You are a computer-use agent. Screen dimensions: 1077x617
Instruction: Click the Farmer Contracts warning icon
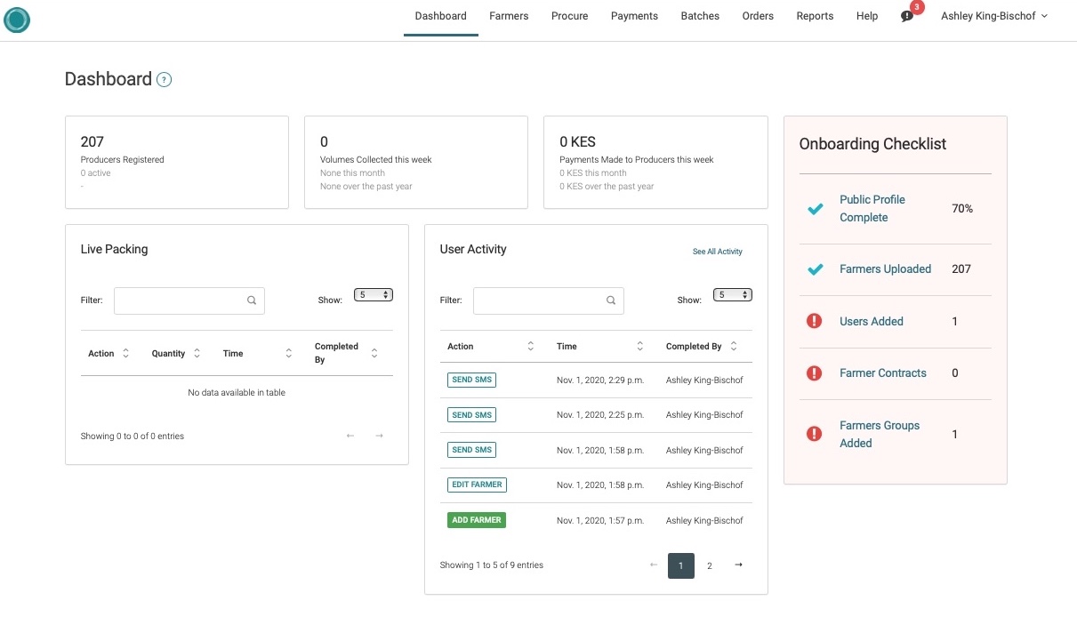click(814, 373)
